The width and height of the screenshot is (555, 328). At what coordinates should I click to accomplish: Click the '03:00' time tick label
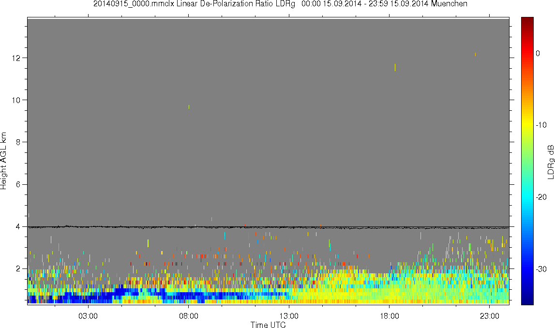click(x=88, y=316)
